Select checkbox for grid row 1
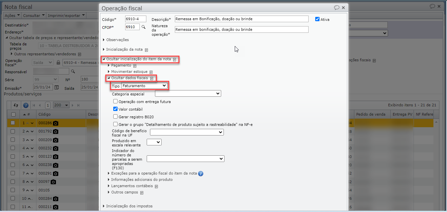The height and width of the screenshot is (212, 447). [x=13, y=123]
